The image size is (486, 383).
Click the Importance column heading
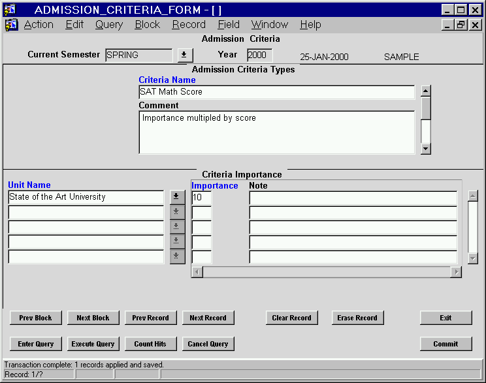[215, 185]
